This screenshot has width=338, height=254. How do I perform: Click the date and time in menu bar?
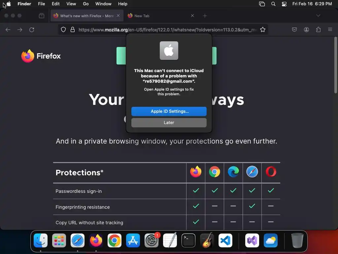(x=312, y=4)
